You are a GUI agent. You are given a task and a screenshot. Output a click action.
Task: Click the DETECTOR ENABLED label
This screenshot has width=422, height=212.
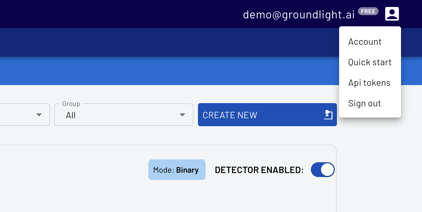[259, 170]
